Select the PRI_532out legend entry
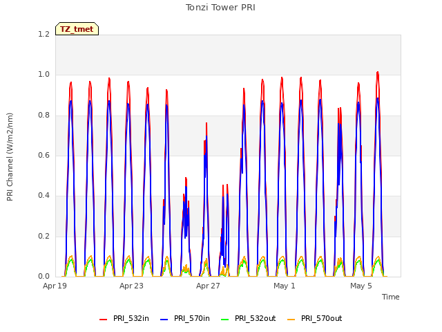This screenshot has height=332, width=442. 248,318
